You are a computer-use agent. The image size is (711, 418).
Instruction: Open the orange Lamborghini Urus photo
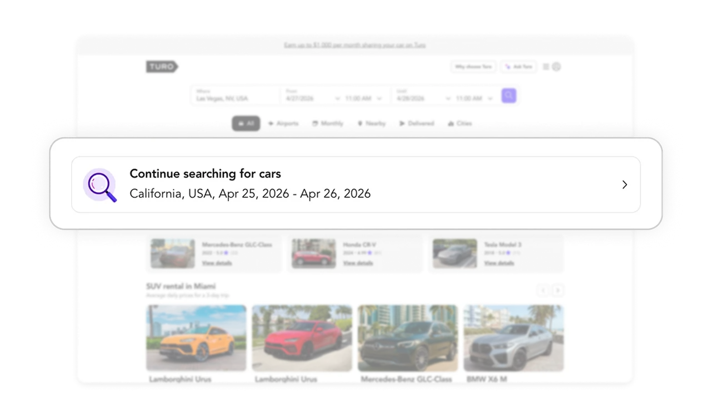coord(196,338)
